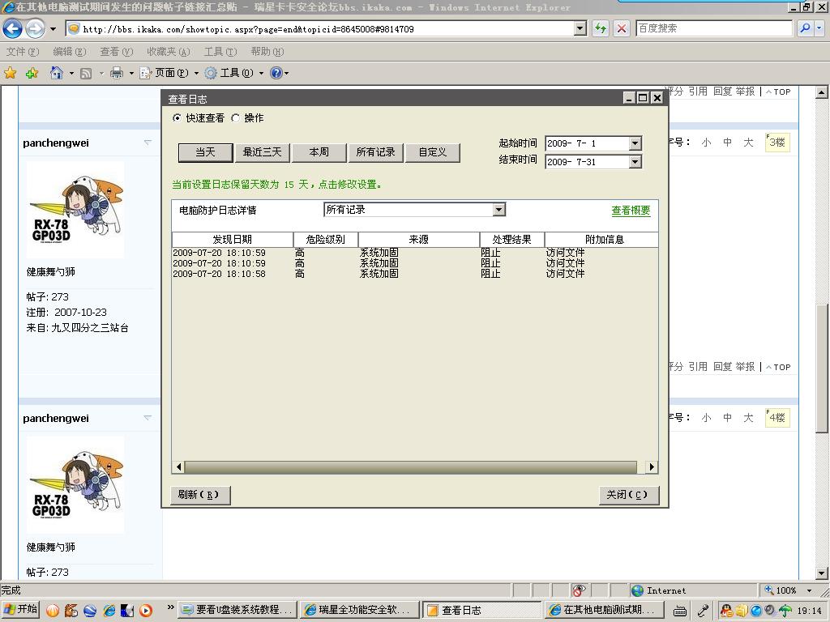Open the green umbrella Rising tray icon
The height and width of the screenshot is (622, 830).
tap(785, 611)
